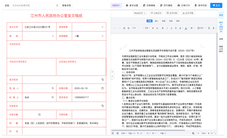Viewport: 227px width, 138px height.
Task: Click the 联系电话 input field
Action: point(89,97)
